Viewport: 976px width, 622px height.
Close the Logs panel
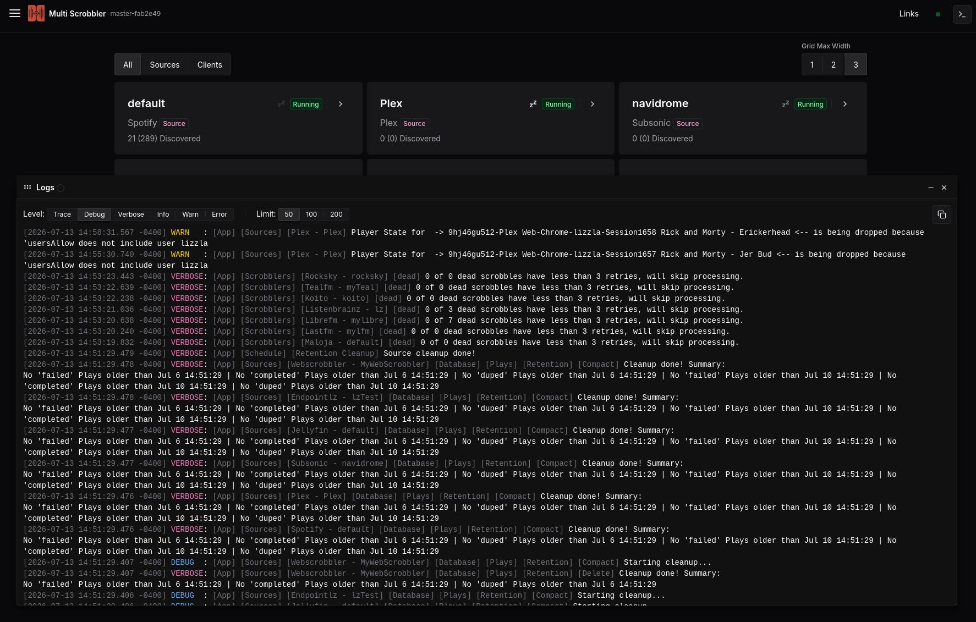pyautogui.click(x=944, y=188)
